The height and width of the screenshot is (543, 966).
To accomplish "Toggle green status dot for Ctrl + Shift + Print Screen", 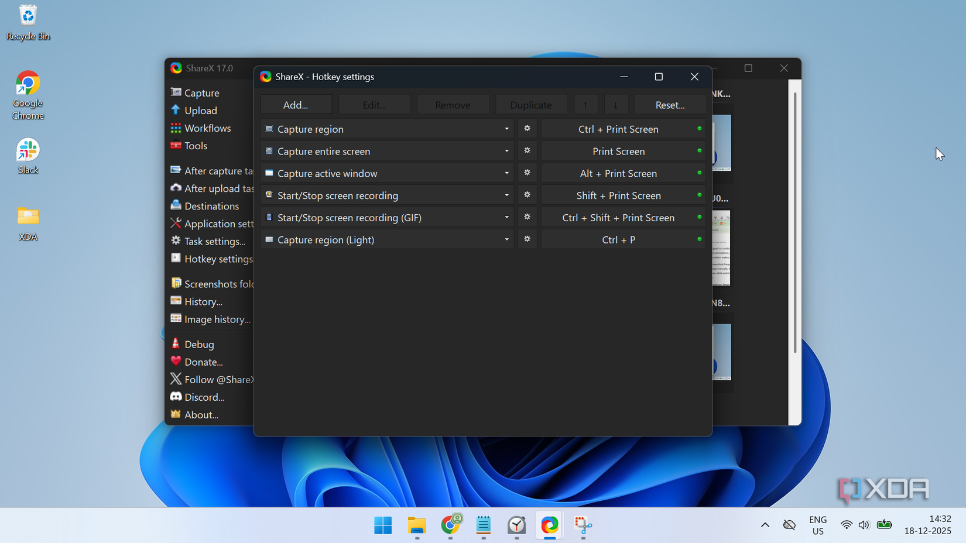I will 699,217.
